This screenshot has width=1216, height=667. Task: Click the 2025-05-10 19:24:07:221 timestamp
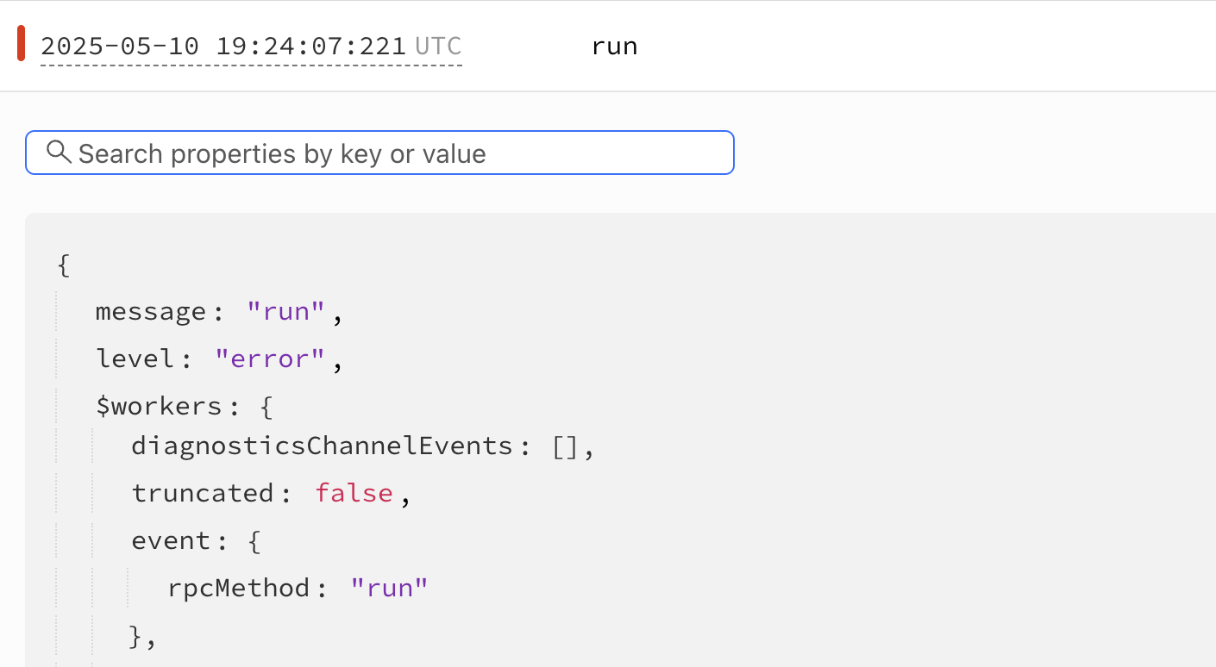point(223,46)
